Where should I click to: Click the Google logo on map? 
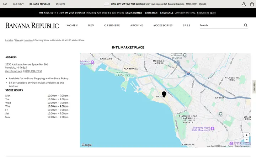[87, 145]
